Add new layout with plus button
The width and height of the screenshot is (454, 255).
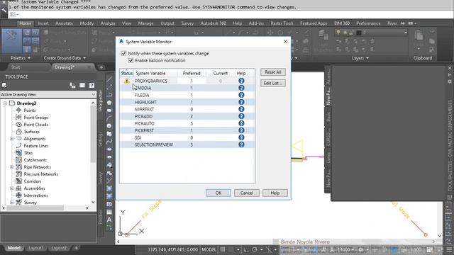(x=76, y=248)
